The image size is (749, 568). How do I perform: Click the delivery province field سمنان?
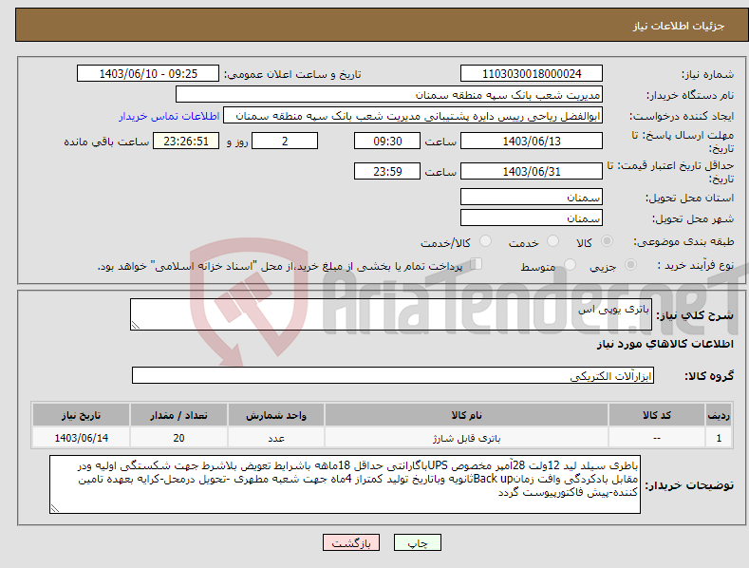pyautogui.click(x=532, y=197)
